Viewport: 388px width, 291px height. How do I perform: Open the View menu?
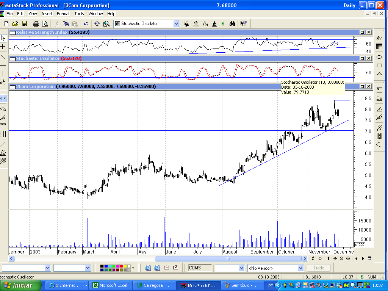pos(33,14)
